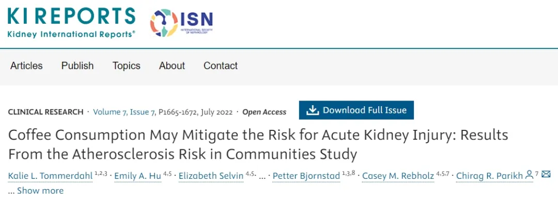View author Elizabeth Selvin
Viewport: 558px width, 201px height.
(211, 175)
